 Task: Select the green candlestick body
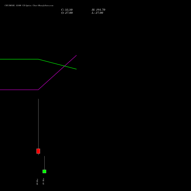coord(44,172)
